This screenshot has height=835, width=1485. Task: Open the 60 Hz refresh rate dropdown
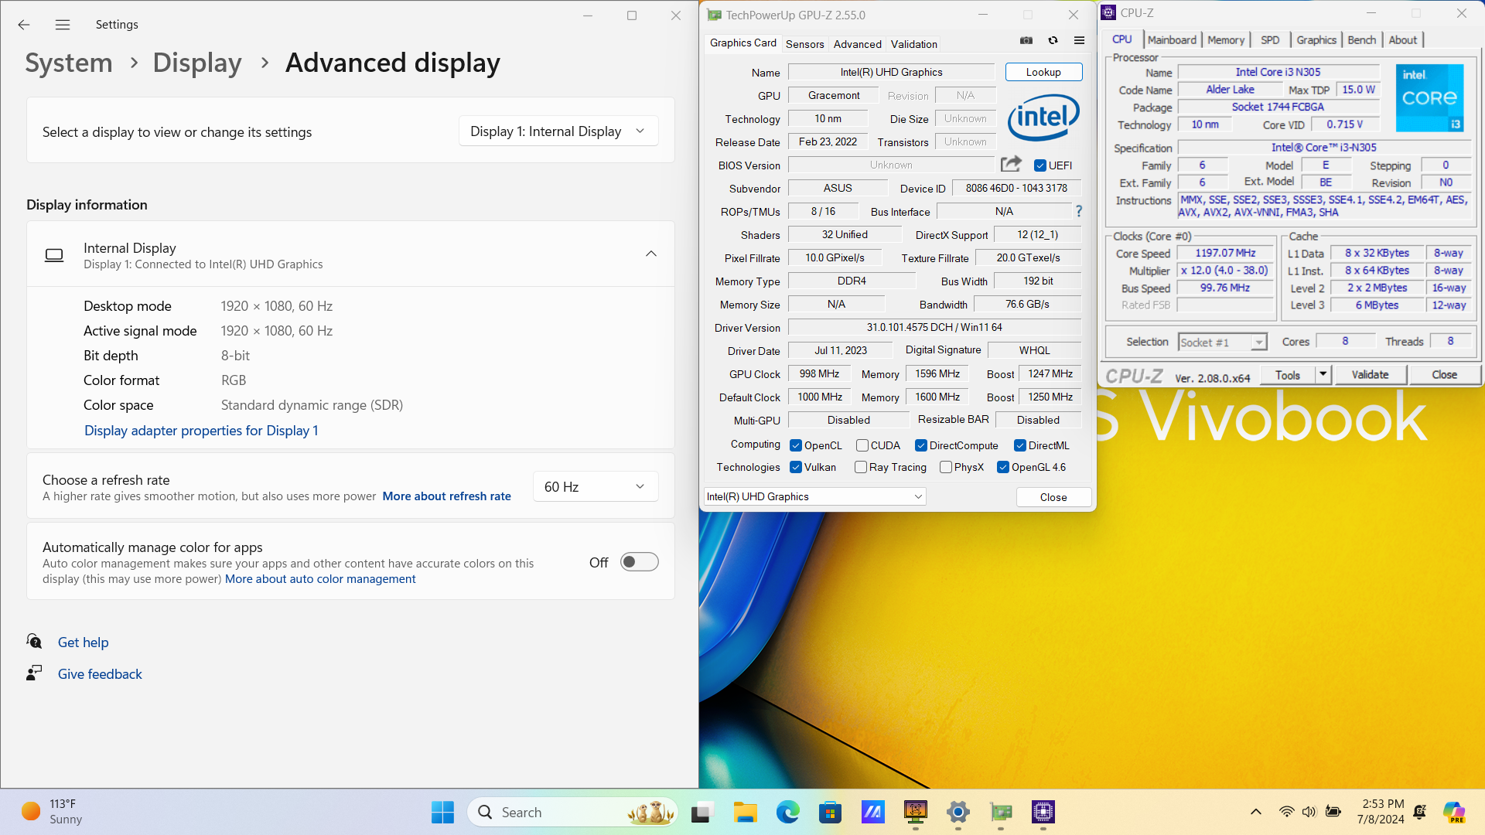(596, 486)
